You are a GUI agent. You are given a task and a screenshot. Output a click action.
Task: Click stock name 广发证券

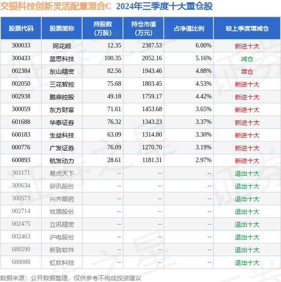[x=62, y=148]
